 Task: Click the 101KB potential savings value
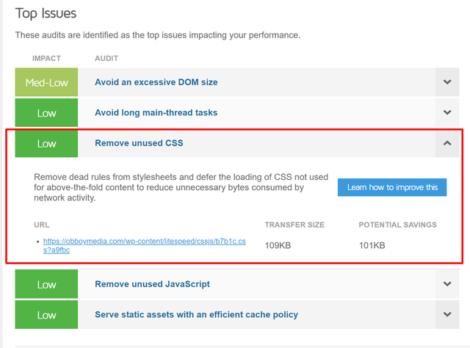(372, 245)
